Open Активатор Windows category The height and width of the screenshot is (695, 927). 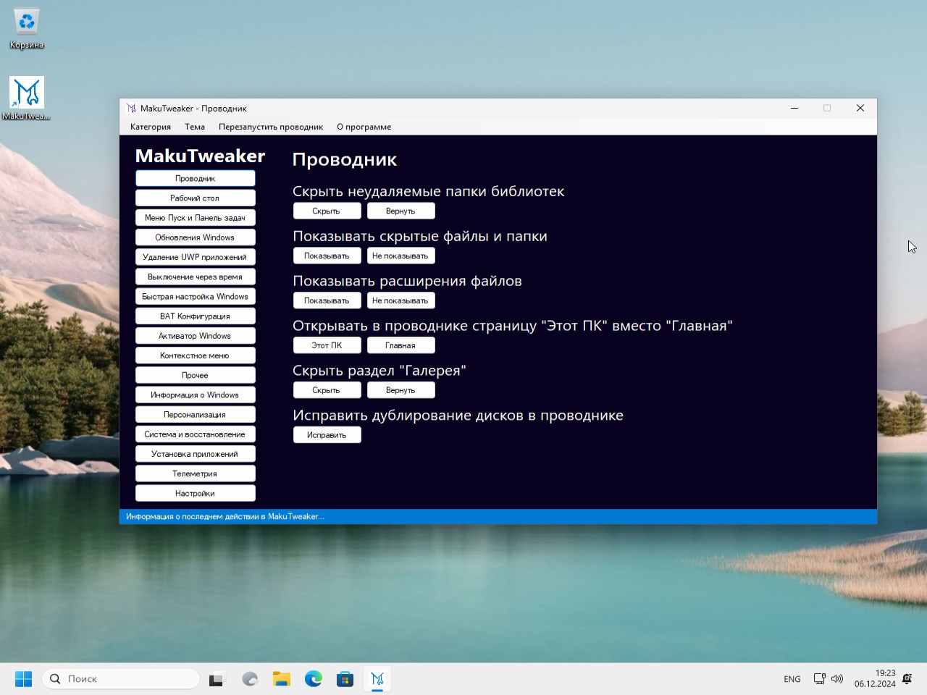[x=195, y=336]
